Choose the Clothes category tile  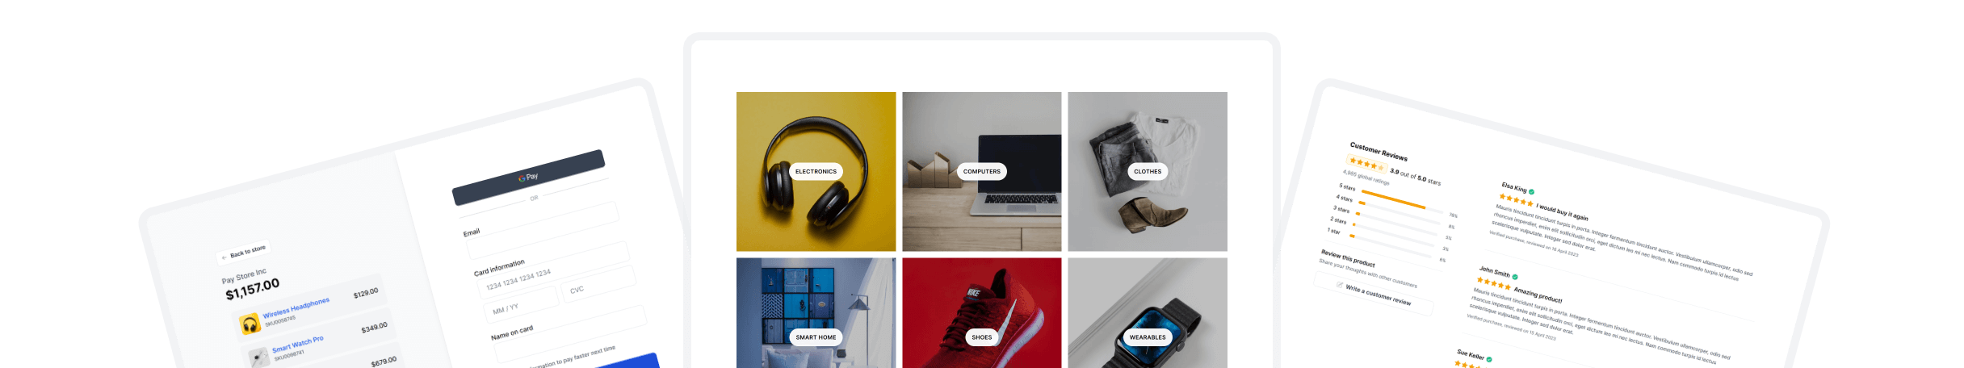coord(1148,171)
